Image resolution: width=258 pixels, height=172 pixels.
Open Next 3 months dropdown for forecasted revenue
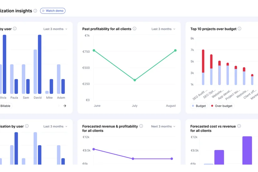pos(164,126)
